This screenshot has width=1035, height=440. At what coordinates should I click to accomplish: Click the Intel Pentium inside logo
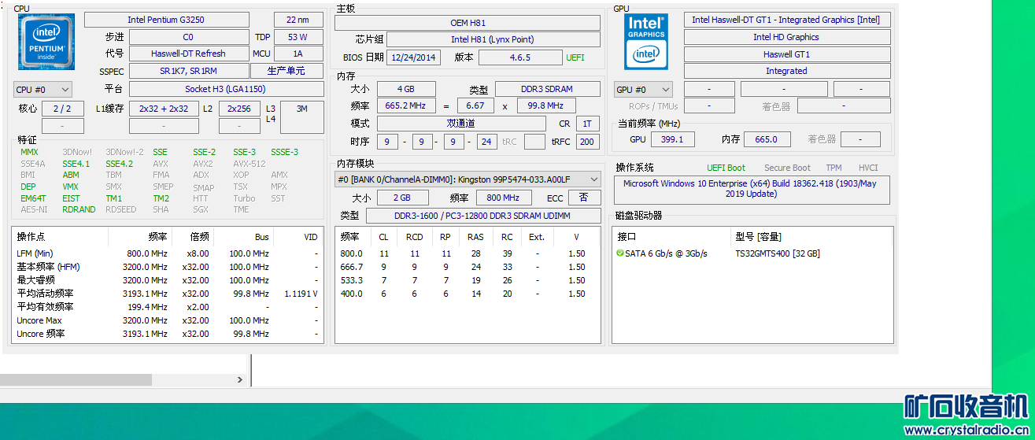[x=46, y=42]
